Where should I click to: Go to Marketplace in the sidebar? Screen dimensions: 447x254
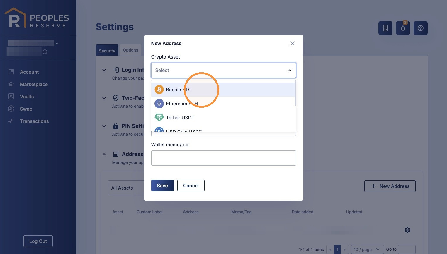pos(34,84)
